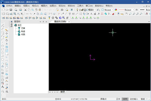Select the Rectangle drawing tool

coord(3,49)
